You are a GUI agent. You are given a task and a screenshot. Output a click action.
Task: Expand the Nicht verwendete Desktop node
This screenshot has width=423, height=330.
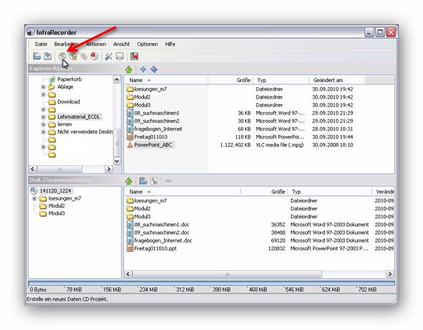pyautogui.click(x=43, y=132)
